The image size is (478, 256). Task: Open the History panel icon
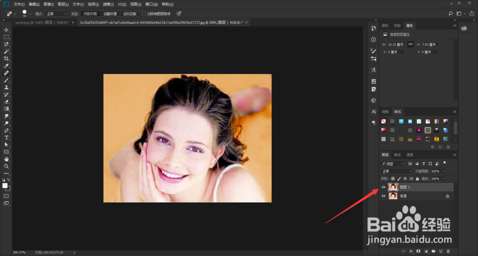(x=373, y=28)
